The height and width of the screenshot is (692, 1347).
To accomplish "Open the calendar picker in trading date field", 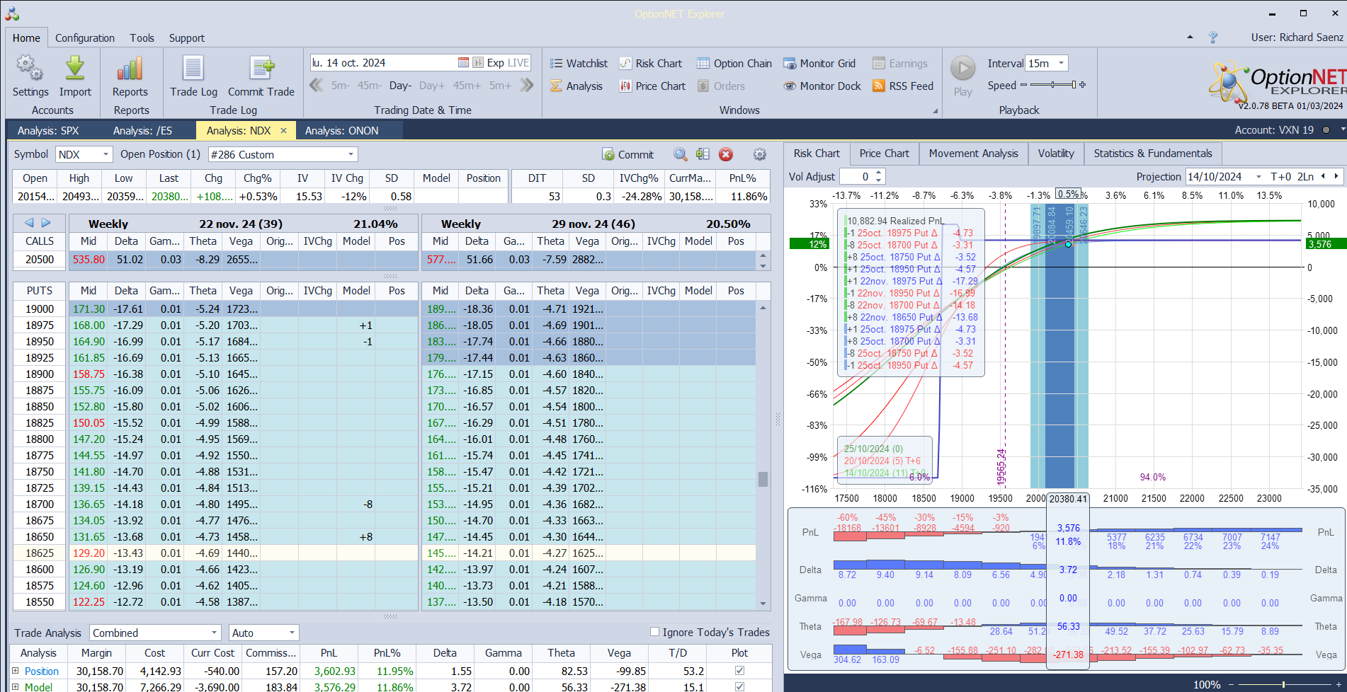I will pos(463,62).
